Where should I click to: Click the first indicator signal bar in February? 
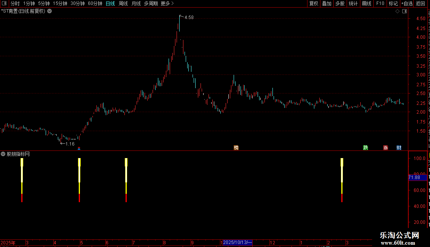coord(22,180)
